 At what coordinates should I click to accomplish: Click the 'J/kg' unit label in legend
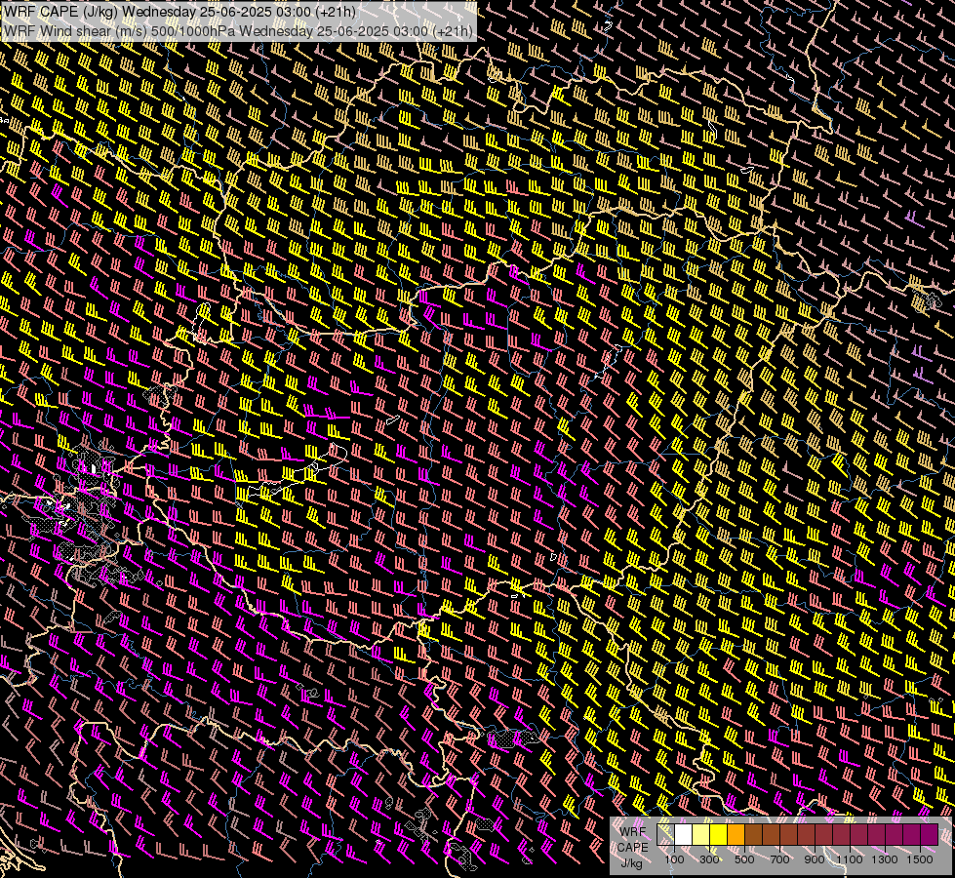[x=631, y=863]
